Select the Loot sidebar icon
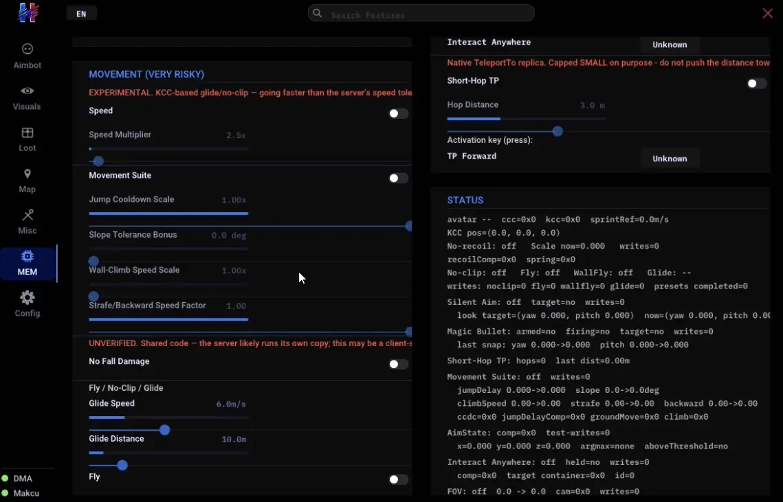The height and width of the screenshot is (502, 783). (x=27, y=139)
